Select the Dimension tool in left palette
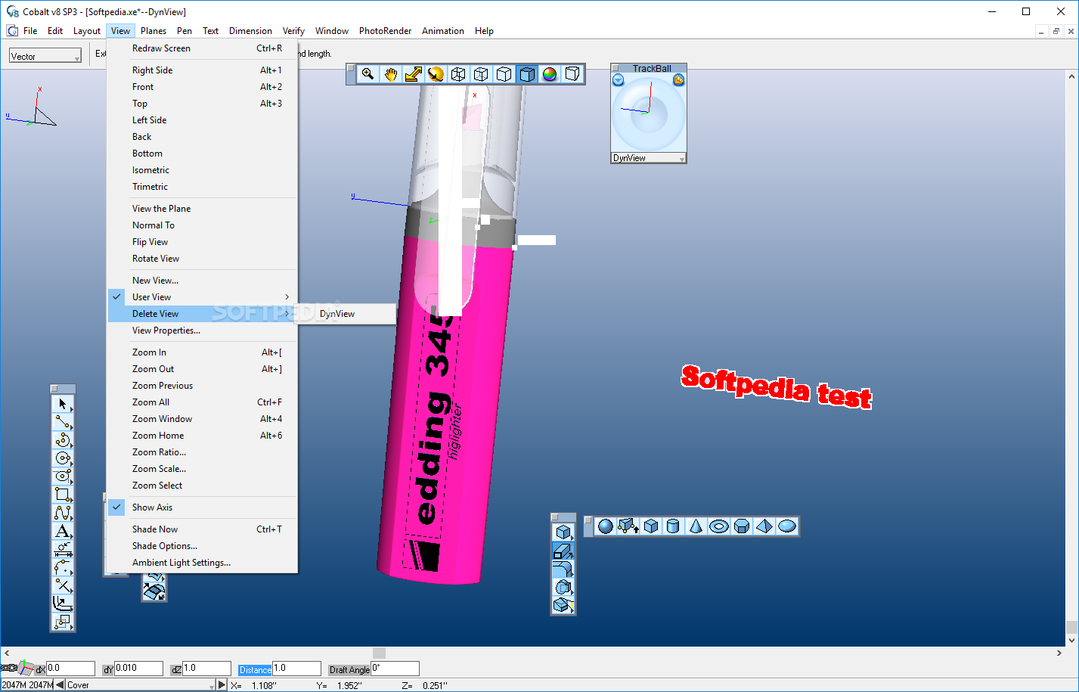The image size is (1079, 692). tap(63, 549)
